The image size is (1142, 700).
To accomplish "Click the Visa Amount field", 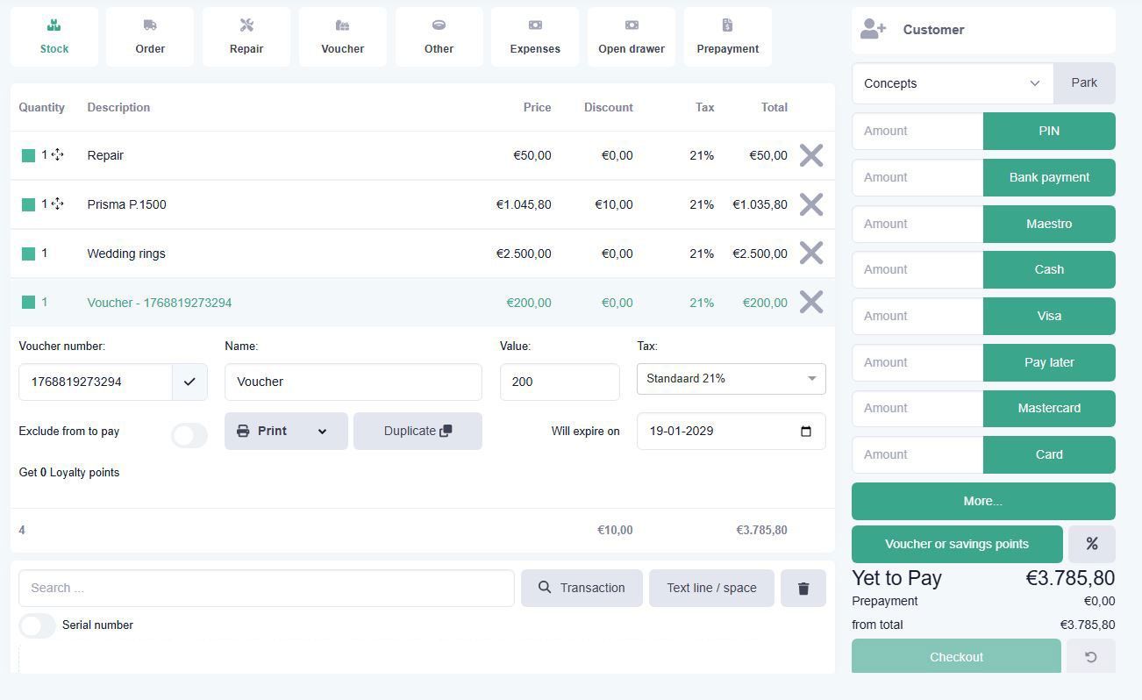I will pos(917,316).
